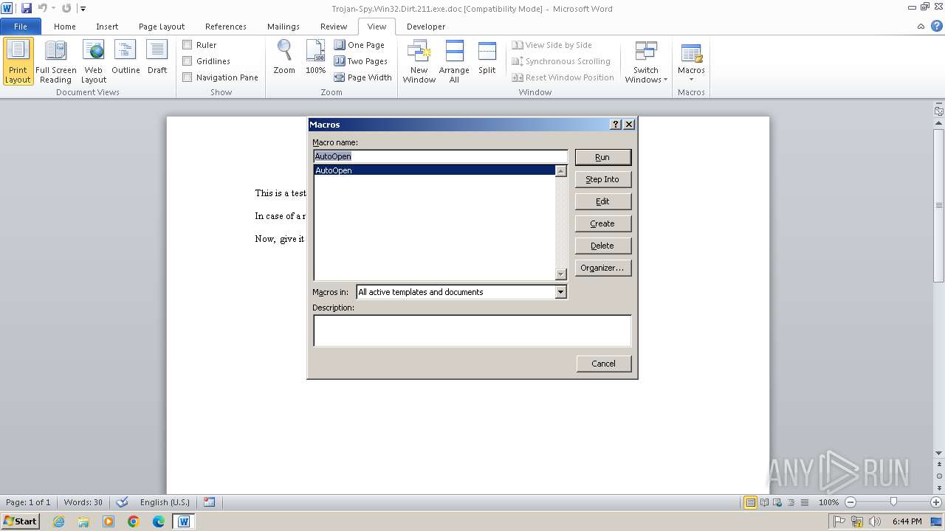Click the macro recording icon in status bar
Screen dimensions: 945x531
click(x=209, y=502)
